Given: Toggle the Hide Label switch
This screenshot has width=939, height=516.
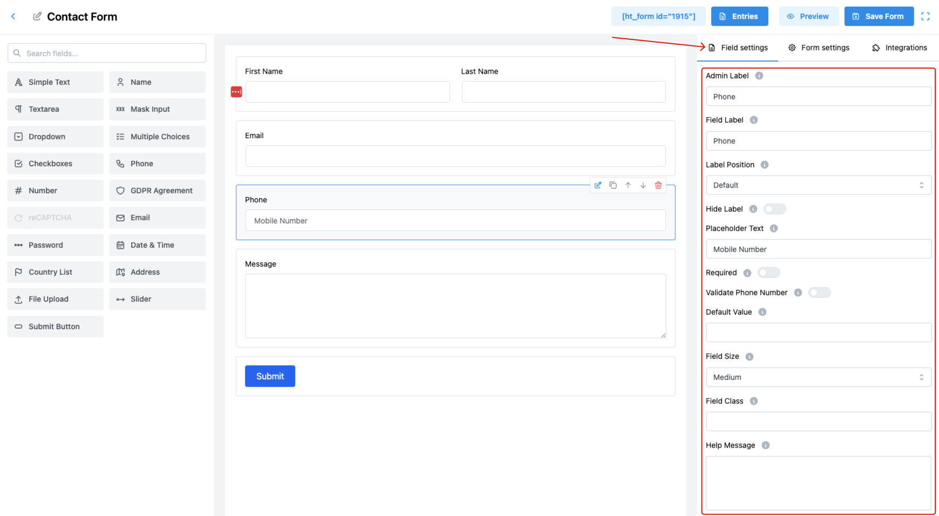Looking at the screenshot, I should click(x=774, y=209).
